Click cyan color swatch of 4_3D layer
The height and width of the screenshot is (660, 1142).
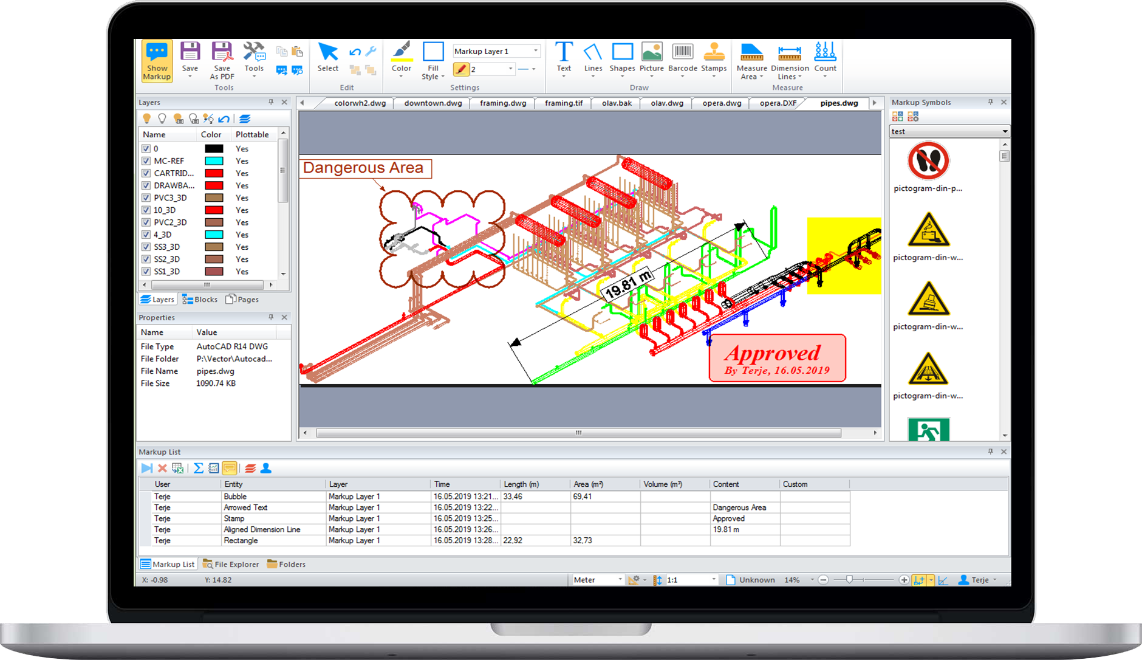point(214,235)
